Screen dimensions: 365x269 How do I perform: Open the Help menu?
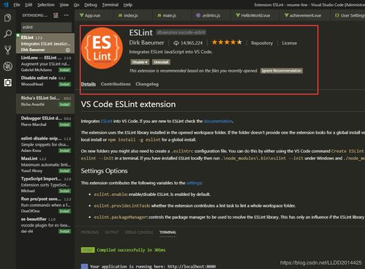(x=128, y=4)
